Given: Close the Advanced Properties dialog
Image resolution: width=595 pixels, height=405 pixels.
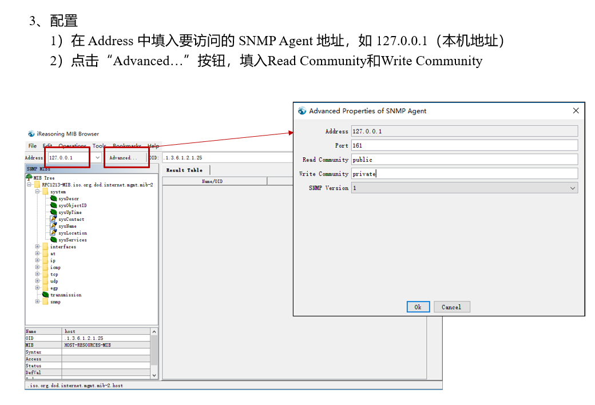Looking at the screenshot, I should 576,110.
